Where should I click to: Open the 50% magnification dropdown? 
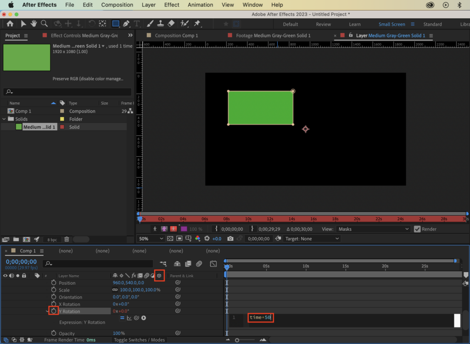click(x=151, y=239)
